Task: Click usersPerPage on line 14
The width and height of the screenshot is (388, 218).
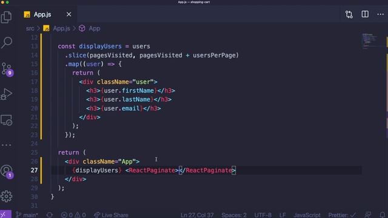Action: coord(214,55)
